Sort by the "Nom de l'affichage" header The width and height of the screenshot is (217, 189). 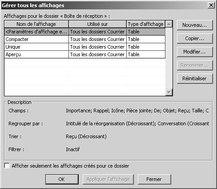tap(36, 24)
